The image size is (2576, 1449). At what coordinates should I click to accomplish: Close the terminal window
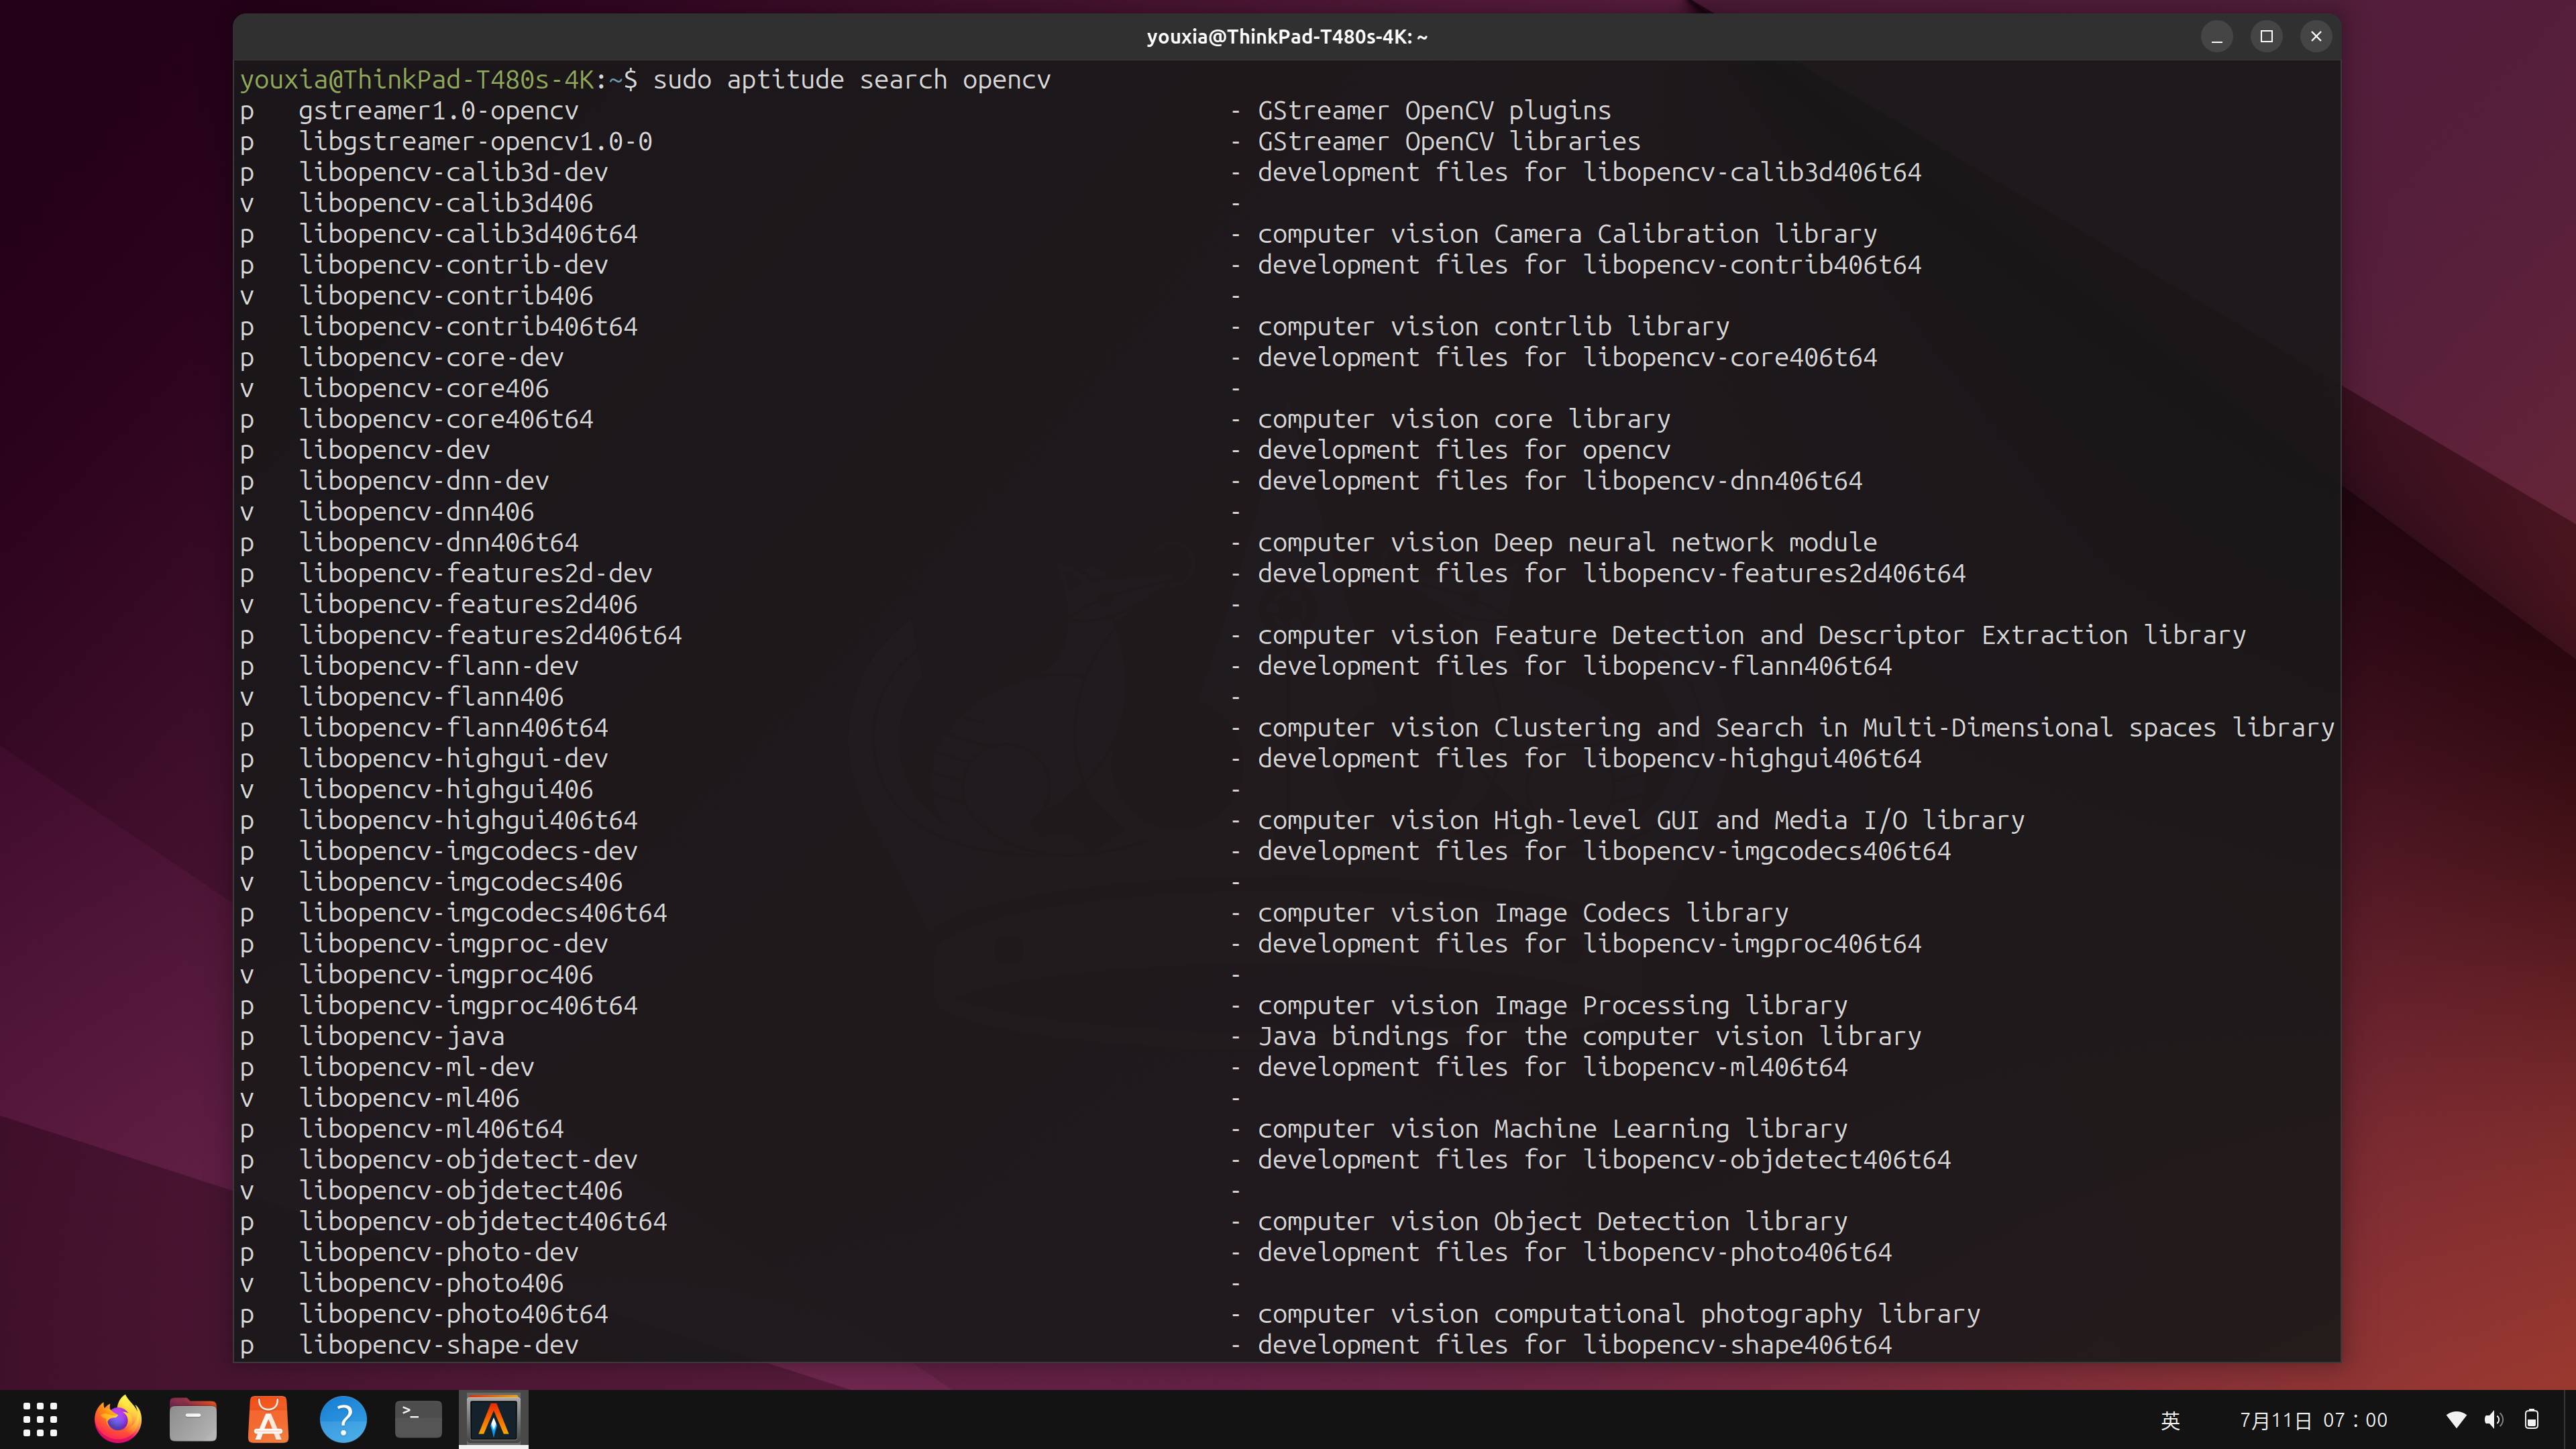2316,37
